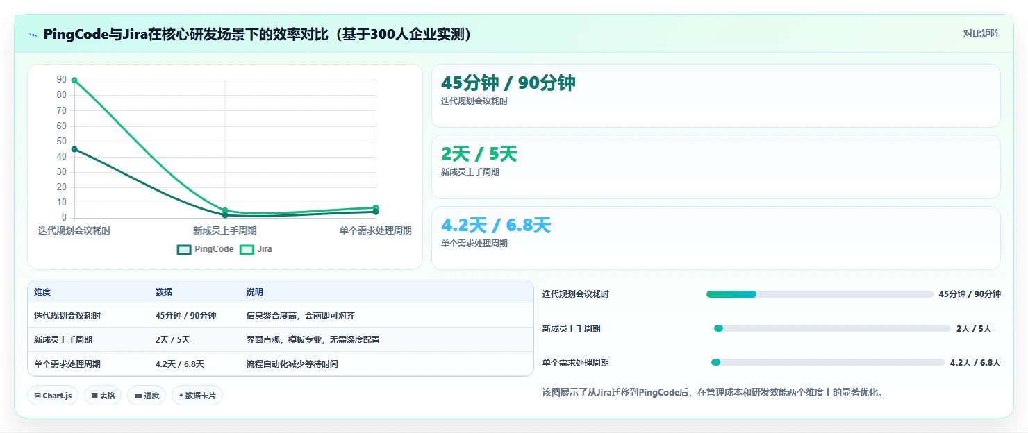This screenshot has height=433, width=1028.
Task: Click the 新成员上手周期 progress bar
Action: (x=832, y=328)
